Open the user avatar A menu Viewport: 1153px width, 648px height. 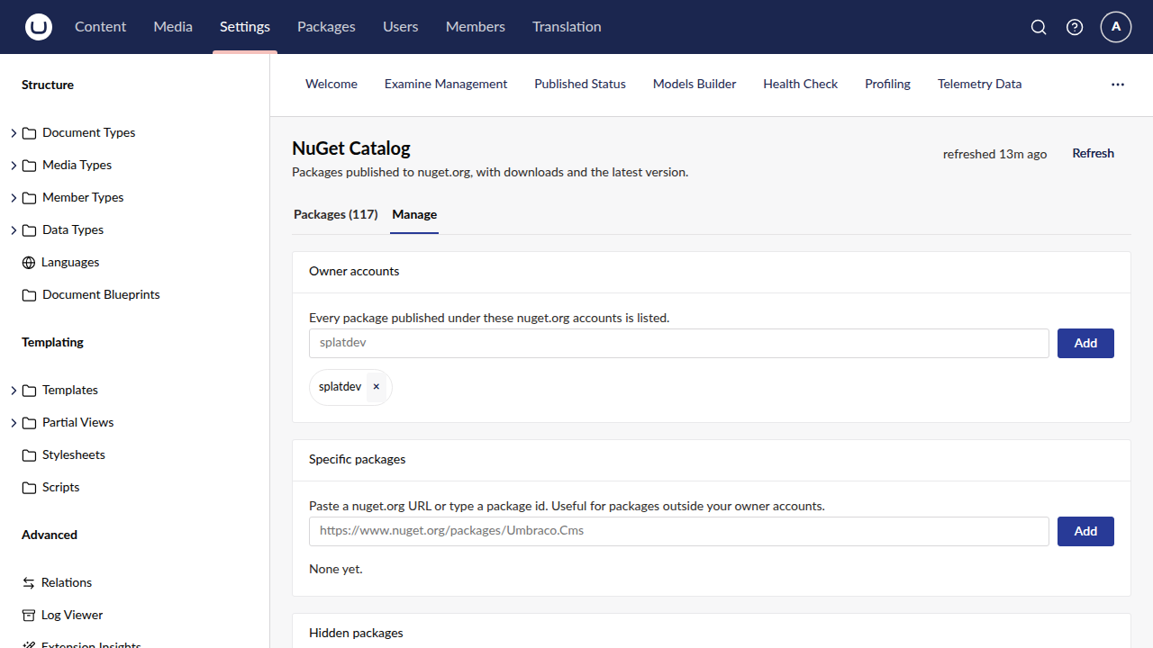click(x=1116, y=27)
